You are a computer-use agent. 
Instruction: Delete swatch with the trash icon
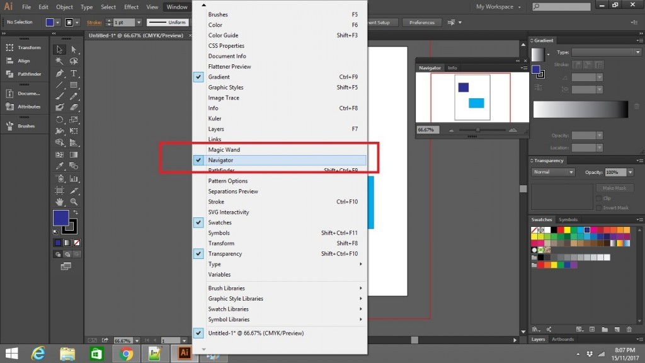click(x=629, y=329)
